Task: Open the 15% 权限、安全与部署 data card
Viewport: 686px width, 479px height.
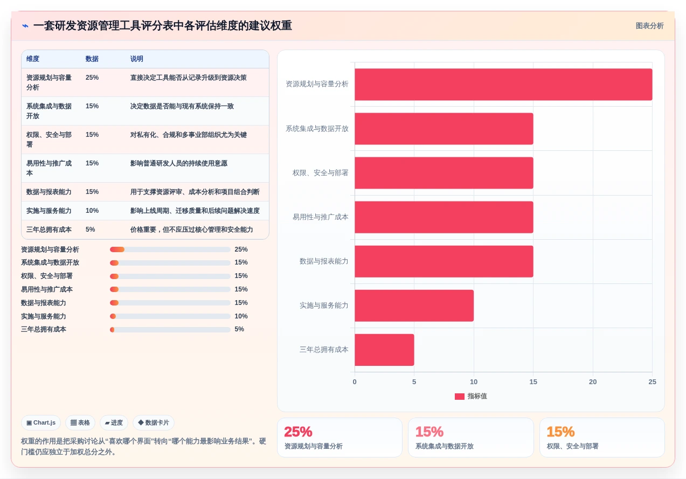Action: (x=602, y=438)
